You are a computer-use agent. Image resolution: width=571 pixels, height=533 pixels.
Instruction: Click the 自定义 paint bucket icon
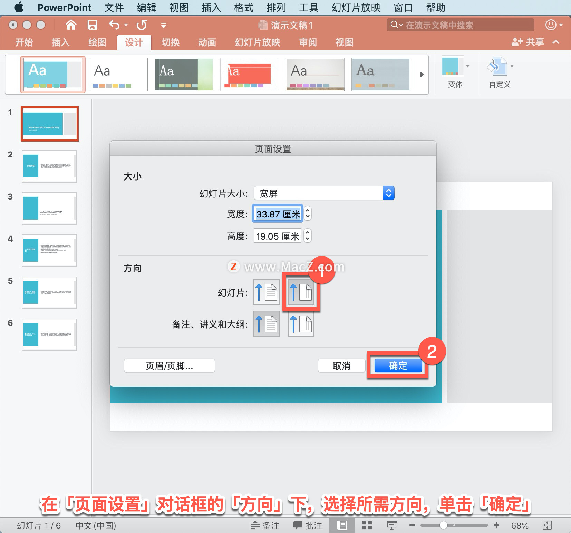[496, 66]
